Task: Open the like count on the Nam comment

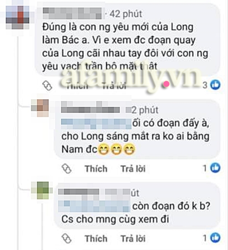Action: (x=212, y=168)
